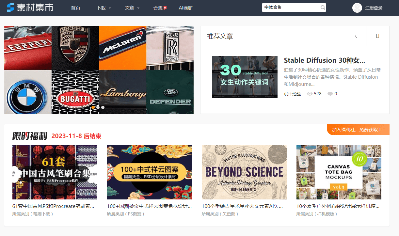Open the 首页 menu item

75,8
